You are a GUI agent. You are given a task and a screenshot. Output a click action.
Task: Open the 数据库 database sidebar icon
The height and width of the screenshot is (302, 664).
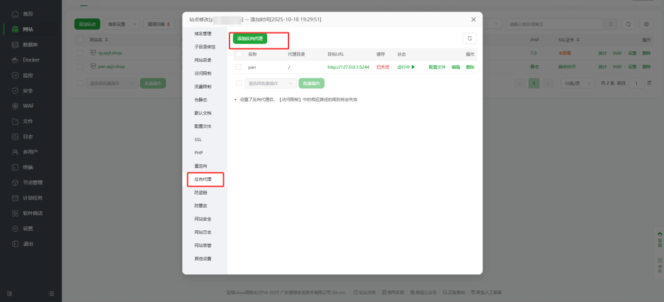(17, 45)
